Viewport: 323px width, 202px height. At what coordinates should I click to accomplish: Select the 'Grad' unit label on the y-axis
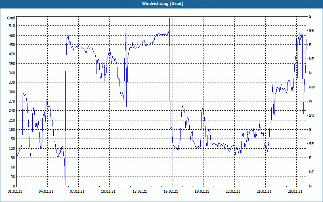click(11, 18)
